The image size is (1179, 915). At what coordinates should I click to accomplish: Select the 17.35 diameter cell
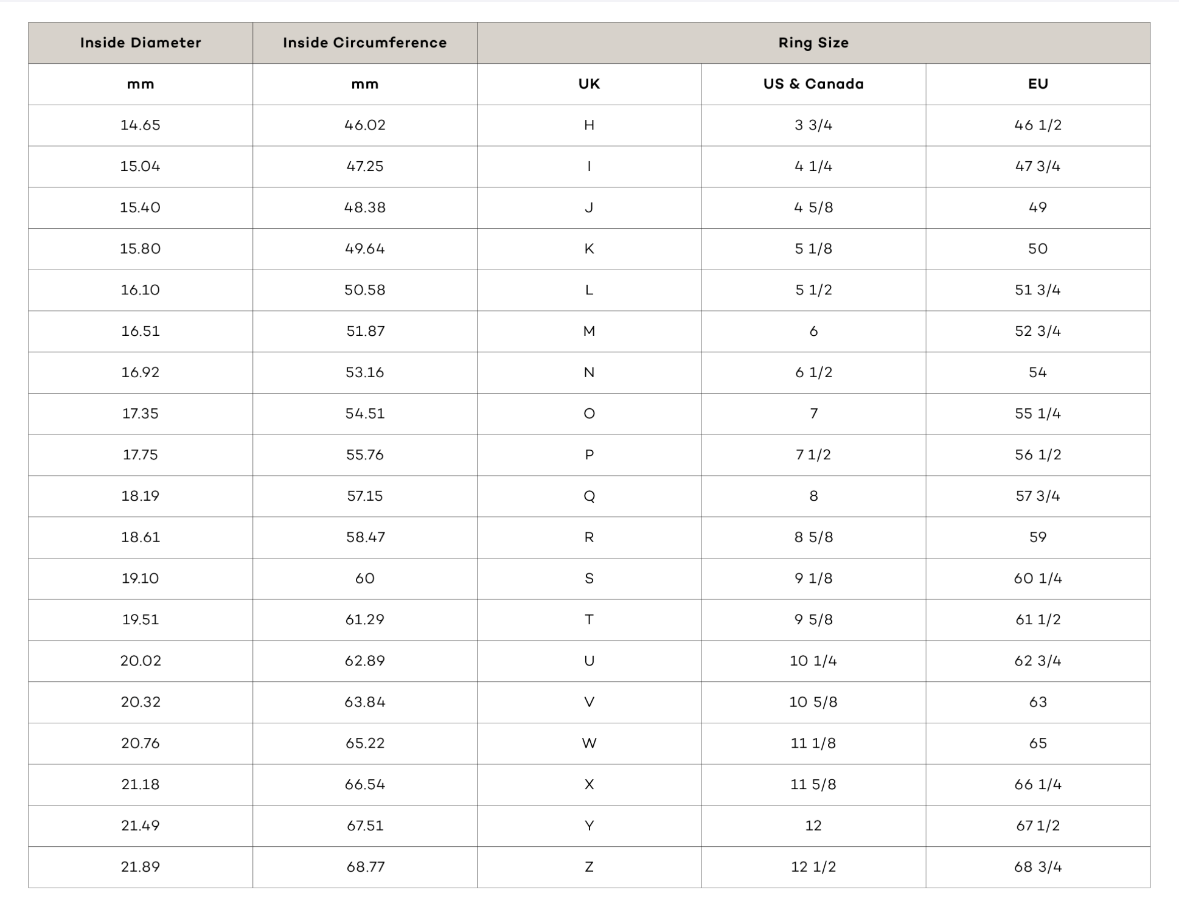tap(141, 414)
